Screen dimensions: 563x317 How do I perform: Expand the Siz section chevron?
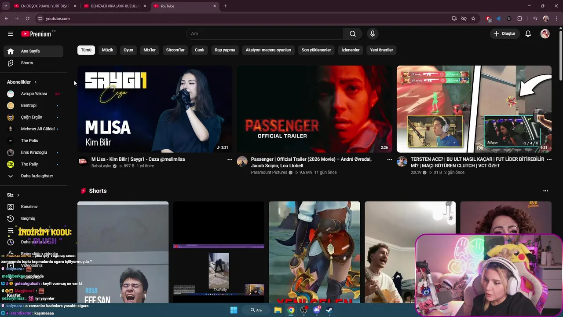click(x=18, y=195)
